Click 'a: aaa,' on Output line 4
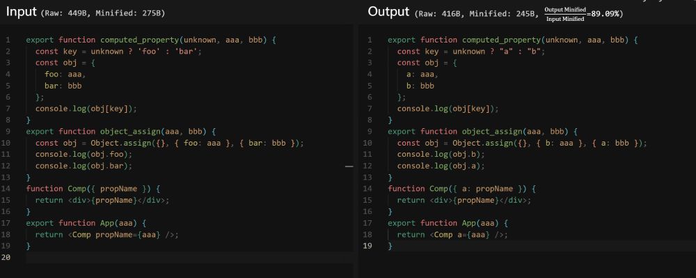The image size is (696, 278). 422,75
